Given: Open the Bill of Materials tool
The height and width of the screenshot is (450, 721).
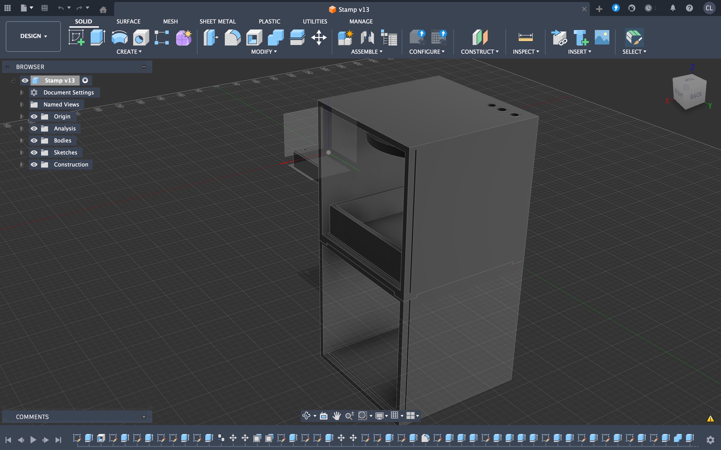Looking at the screenshot, I should coord(389,37).
